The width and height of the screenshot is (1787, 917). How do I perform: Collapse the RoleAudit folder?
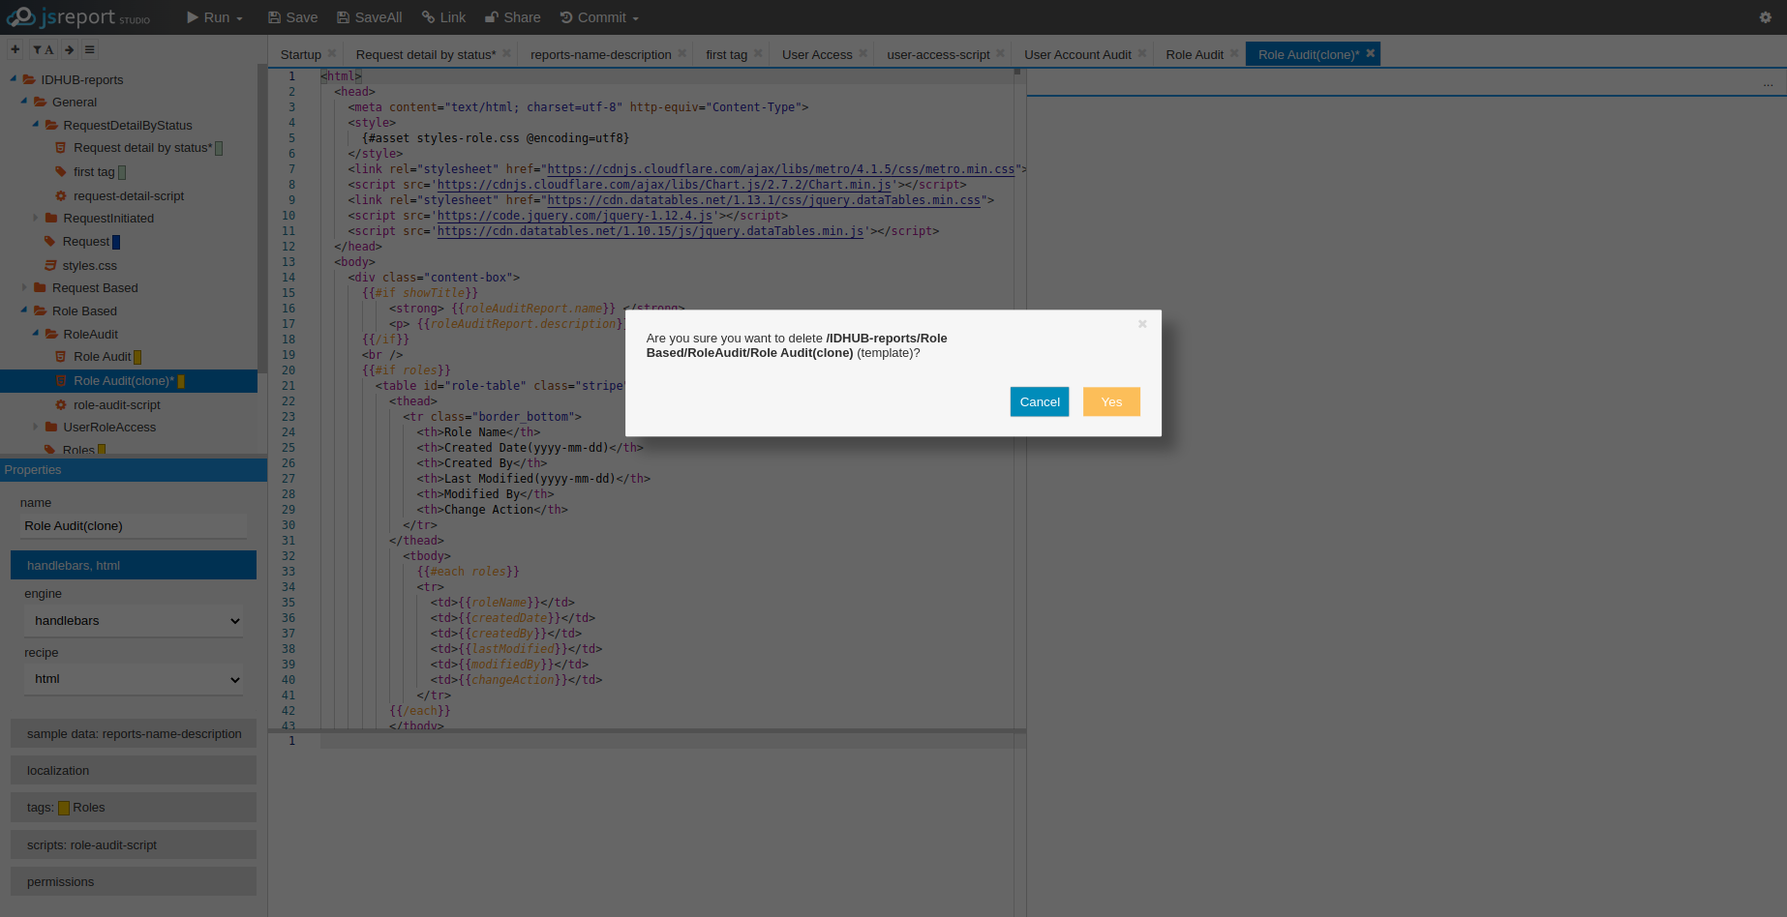tap(36, 334)
